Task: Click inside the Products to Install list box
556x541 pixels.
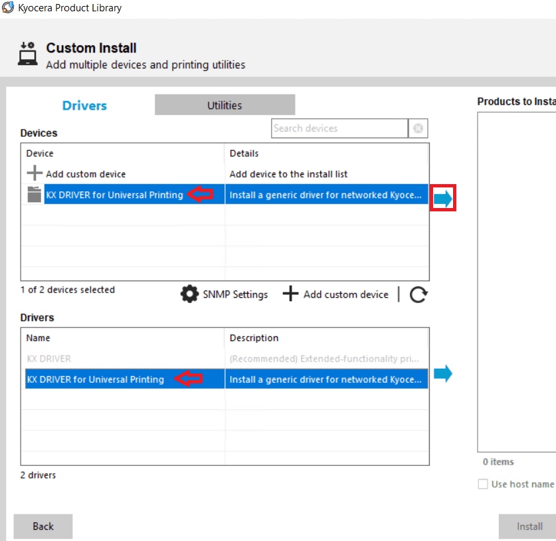Action: point(517,282)
